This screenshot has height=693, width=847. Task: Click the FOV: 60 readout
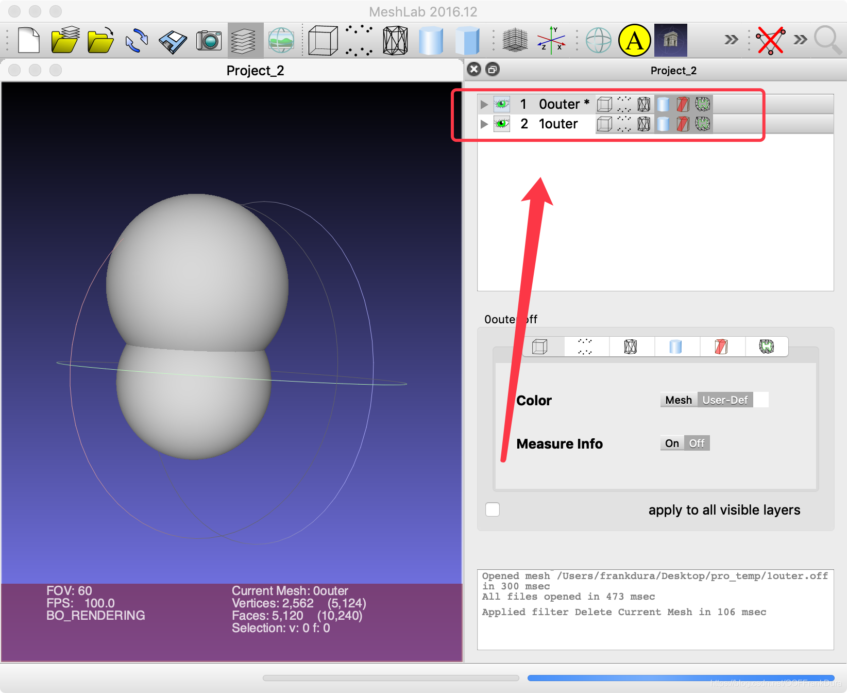pos(69,591)
